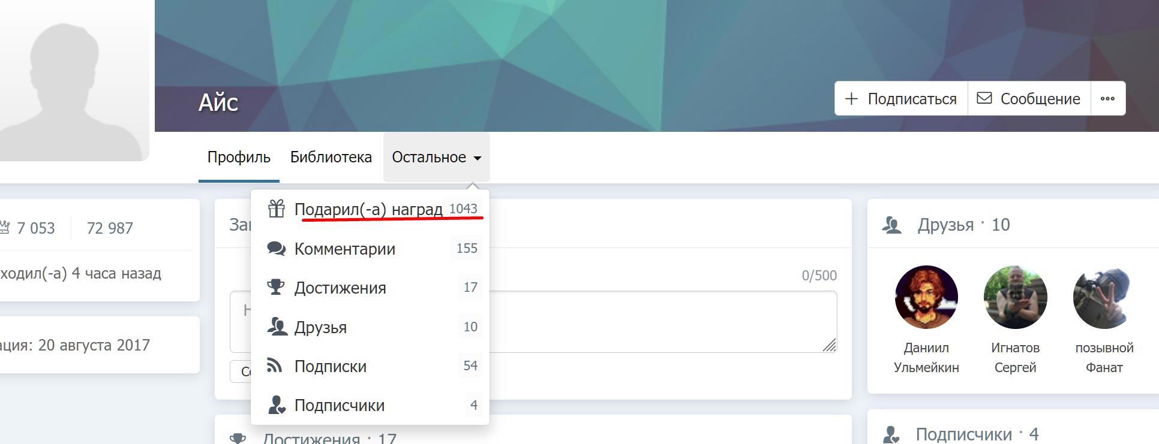Click the RSS feed icon beside Подписки

275,365
